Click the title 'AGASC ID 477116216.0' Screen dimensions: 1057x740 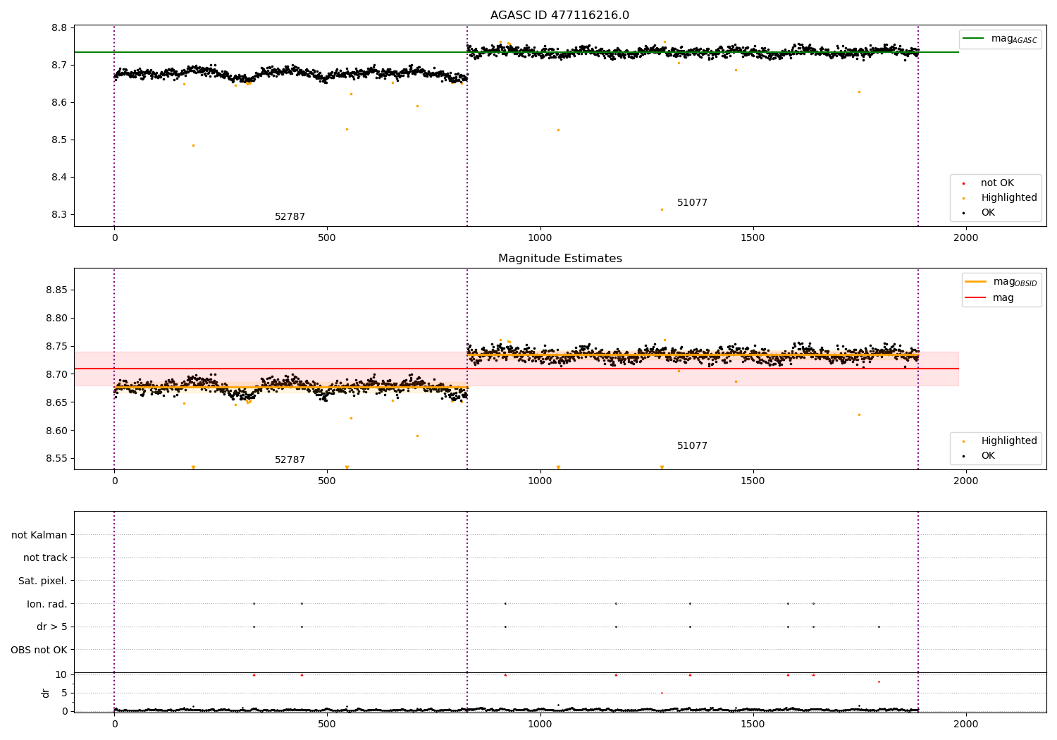coord(560,16)
